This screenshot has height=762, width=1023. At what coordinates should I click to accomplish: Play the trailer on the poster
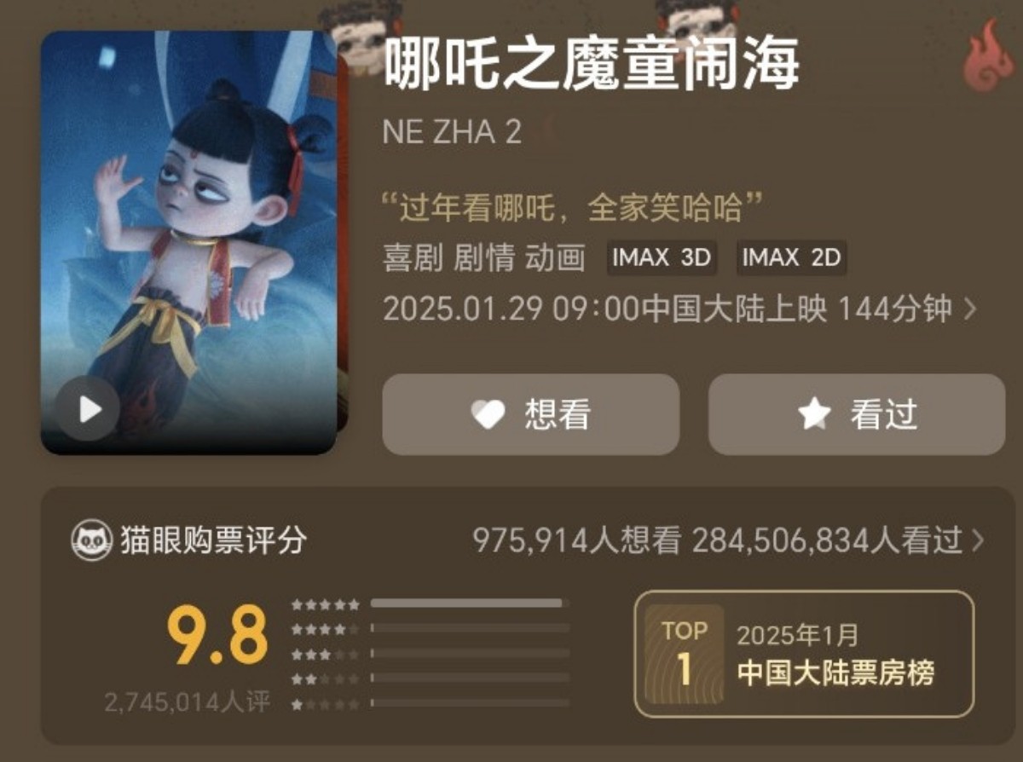(89, 409)
